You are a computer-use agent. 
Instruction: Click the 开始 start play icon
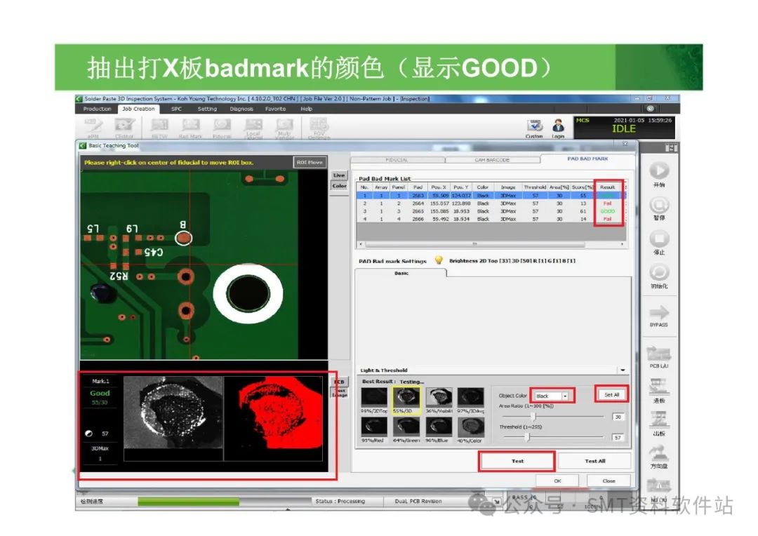click(x=659, y=170)
